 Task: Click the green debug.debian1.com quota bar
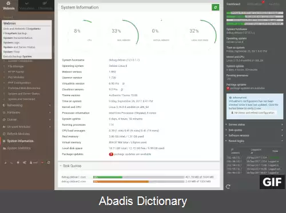[108, 177]
